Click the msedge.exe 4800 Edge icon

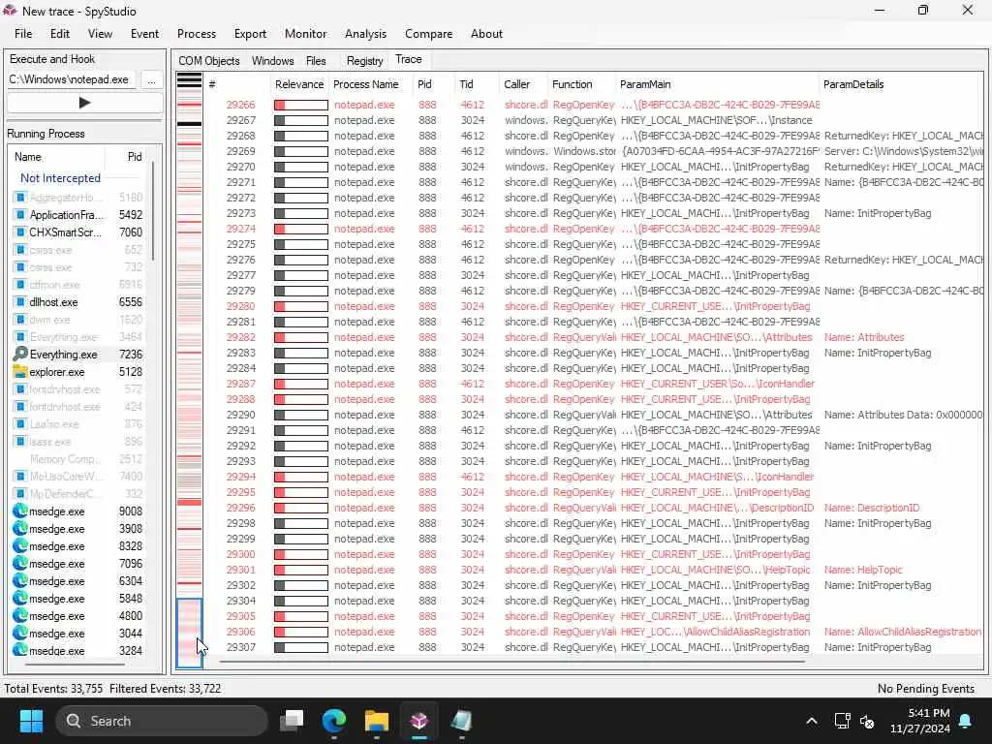(x=20, y=615)
